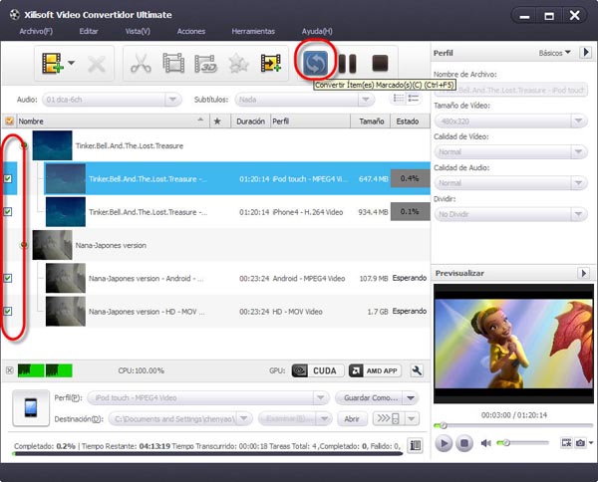Open the Acciones menu
This screenshot has width=598, height=482.
[190, 32]
